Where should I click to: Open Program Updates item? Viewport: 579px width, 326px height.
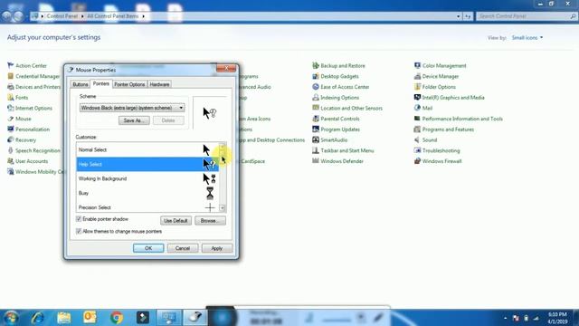(336, 129)
